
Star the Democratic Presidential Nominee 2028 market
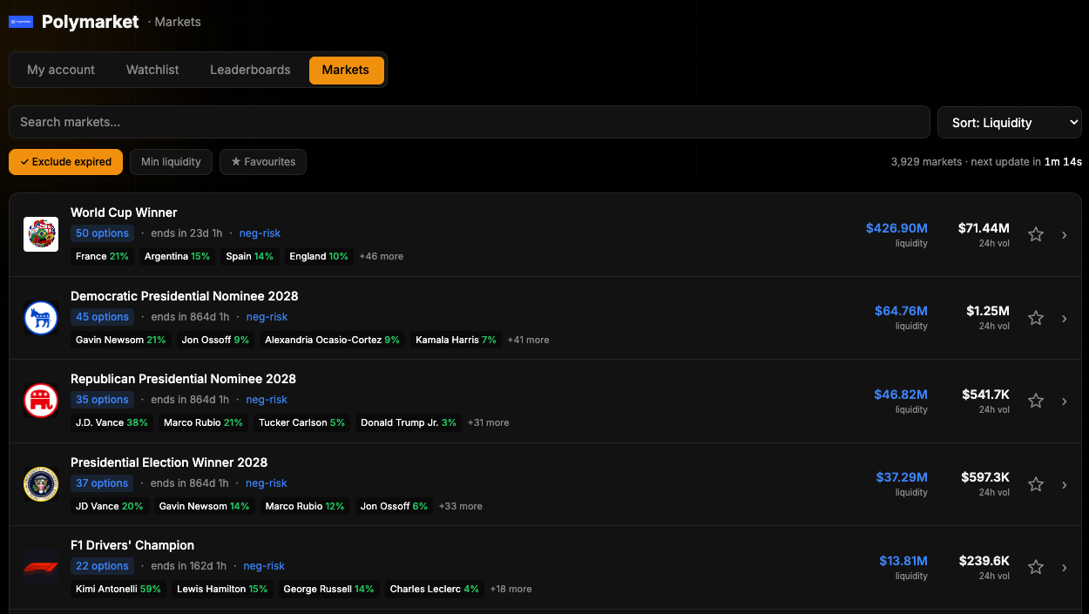point(1036,318)
